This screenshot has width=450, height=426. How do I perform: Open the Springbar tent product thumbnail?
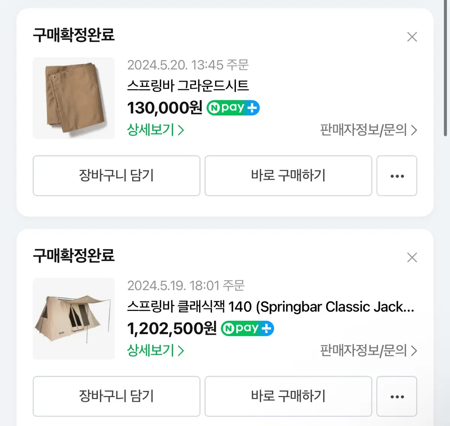tap(73, 319)
